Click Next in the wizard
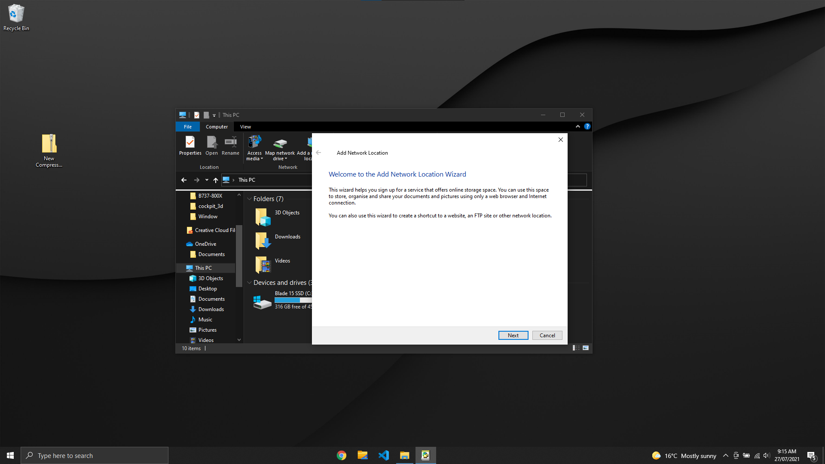 point(513,336)
